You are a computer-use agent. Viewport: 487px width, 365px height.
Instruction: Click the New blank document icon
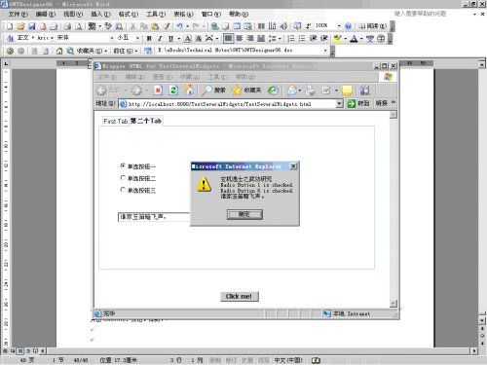[x=10, y=26]
